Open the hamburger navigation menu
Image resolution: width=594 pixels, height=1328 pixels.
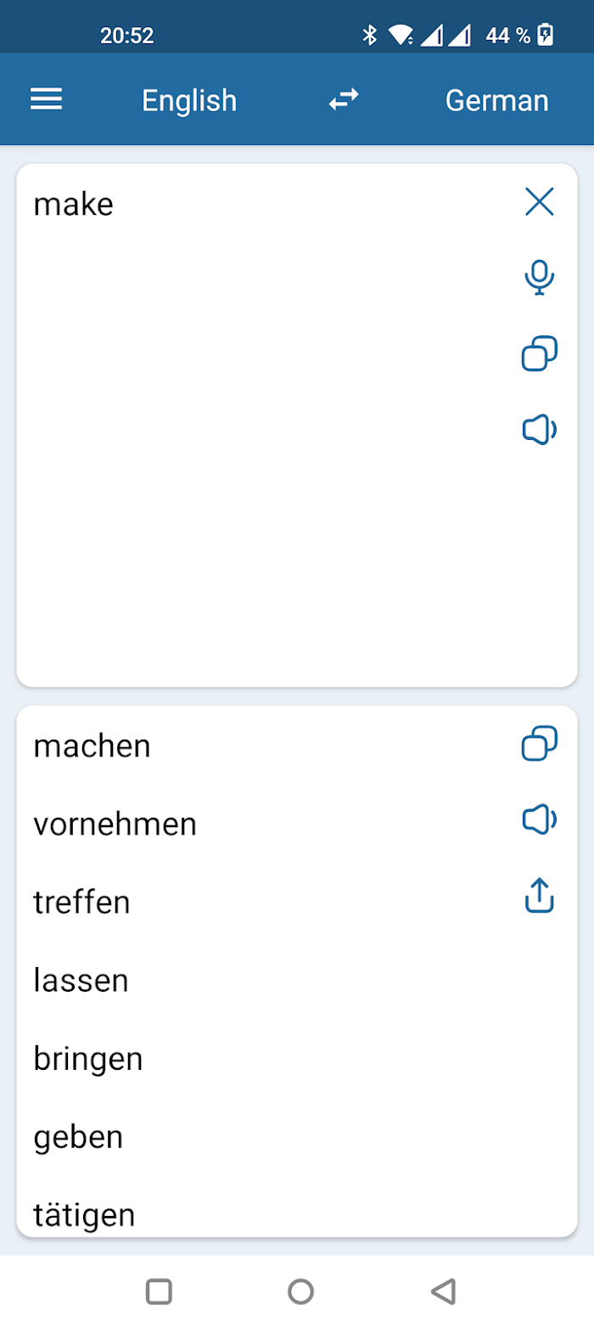[x=47, y=100]
